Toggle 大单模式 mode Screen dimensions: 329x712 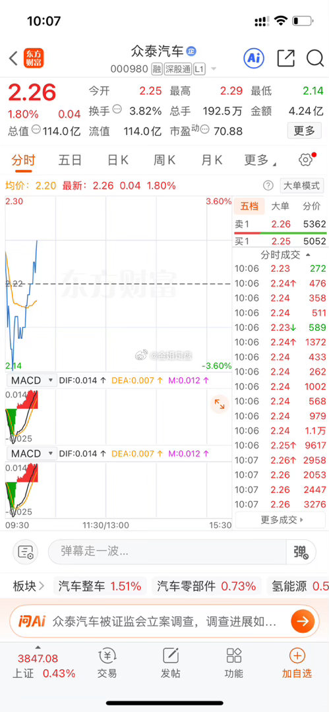tap(301, 185)
